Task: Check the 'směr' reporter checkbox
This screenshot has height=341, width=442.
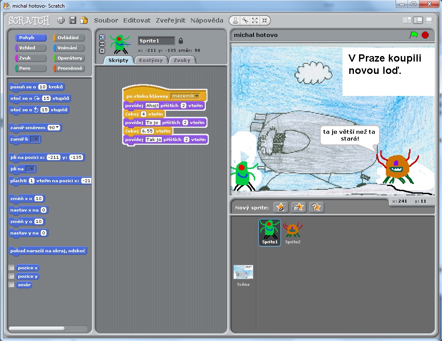Action: [x=11, y=285]
